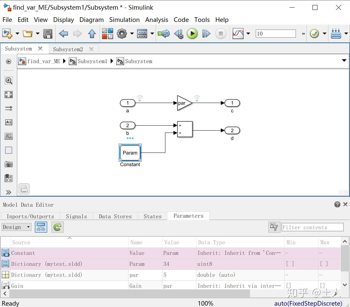Refresh the Model Data Editor table
Screen dimensions: 350x307
click(57, 227)
